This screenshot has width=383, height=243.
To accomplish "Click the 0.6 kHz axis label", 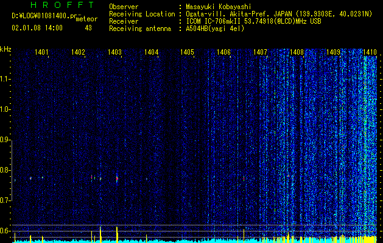I will tap(5, 231).
